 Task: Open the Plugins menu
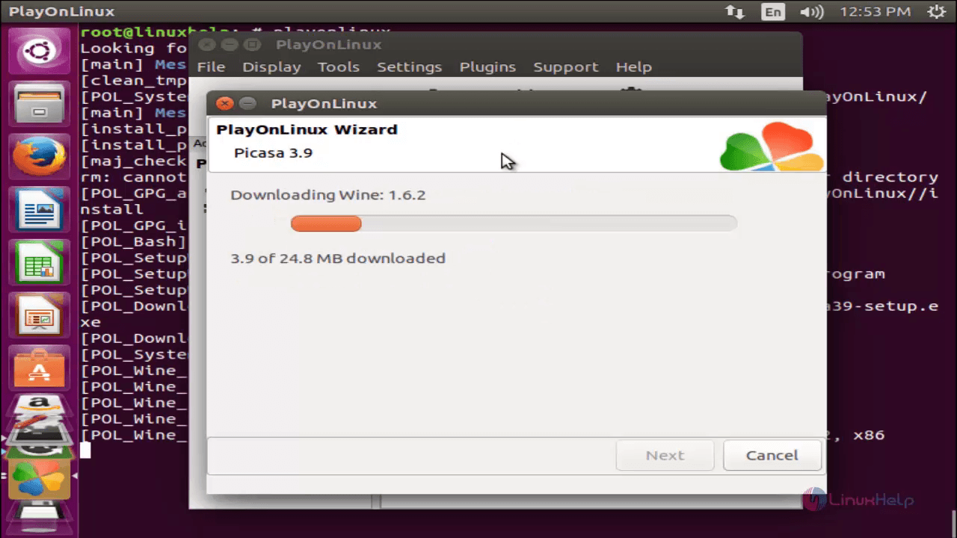pyautogui.click(x=487, y=67)
